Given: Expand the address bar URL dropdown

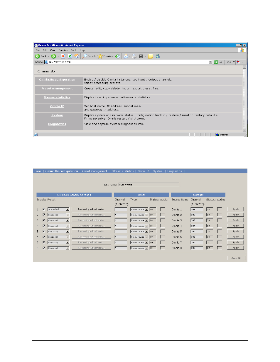Looking at the screenshot, I should coord(210,62).
